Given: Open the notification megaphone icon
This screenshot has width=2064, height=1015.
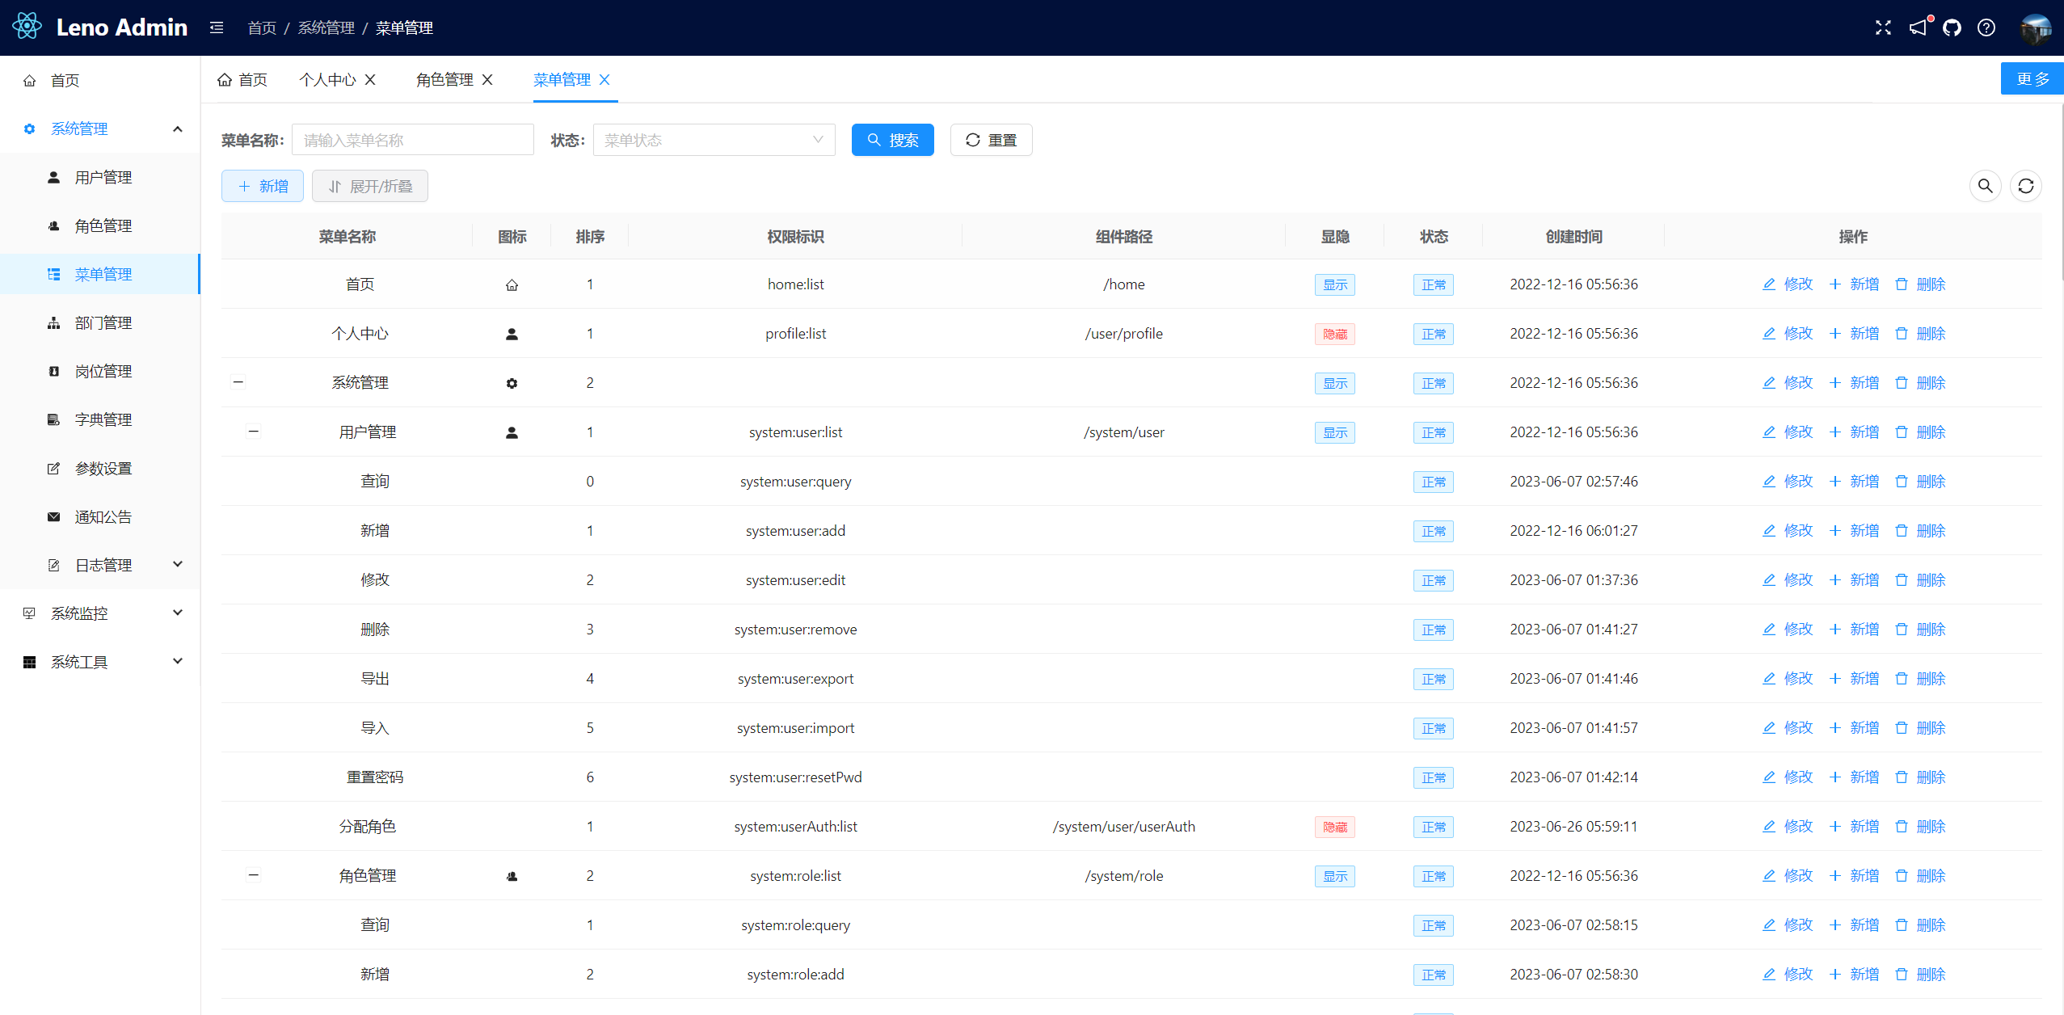Looking at the screenshot, I should 1918,28.
